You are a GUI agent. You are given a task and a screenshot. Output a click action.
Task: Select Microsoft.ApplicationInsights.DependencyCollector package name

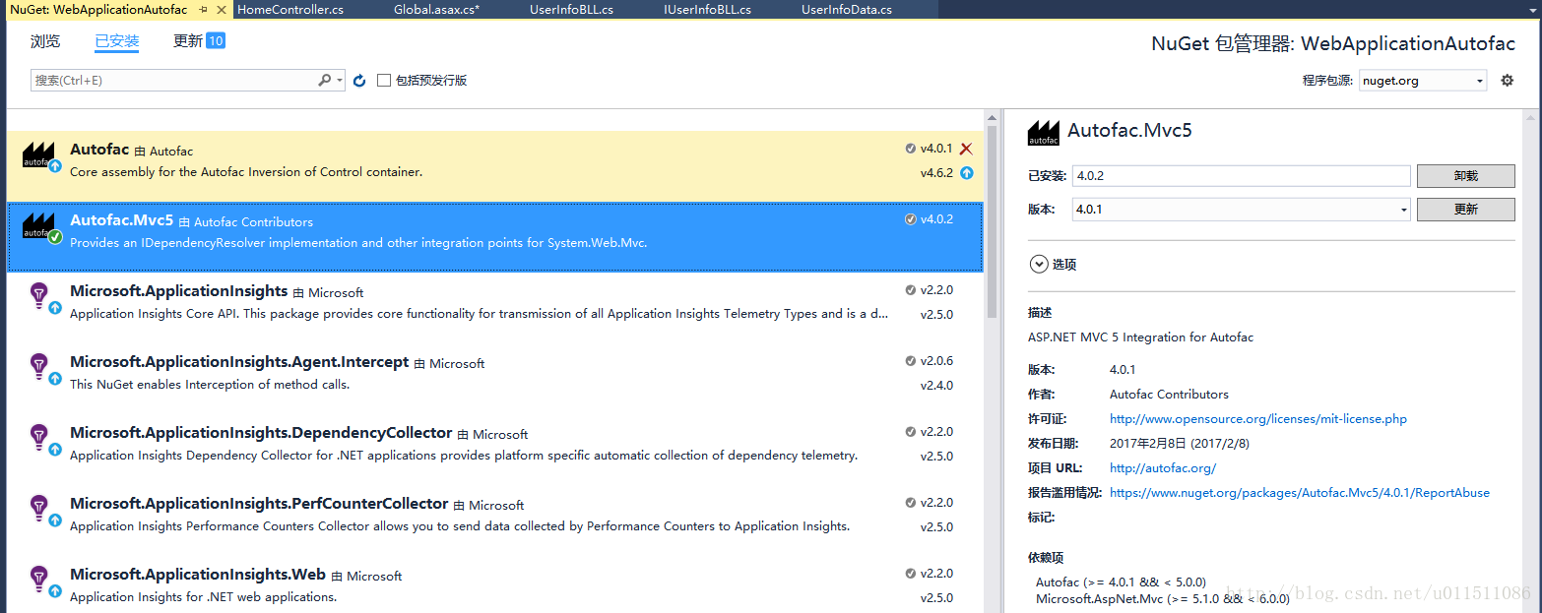pos(261,433)
